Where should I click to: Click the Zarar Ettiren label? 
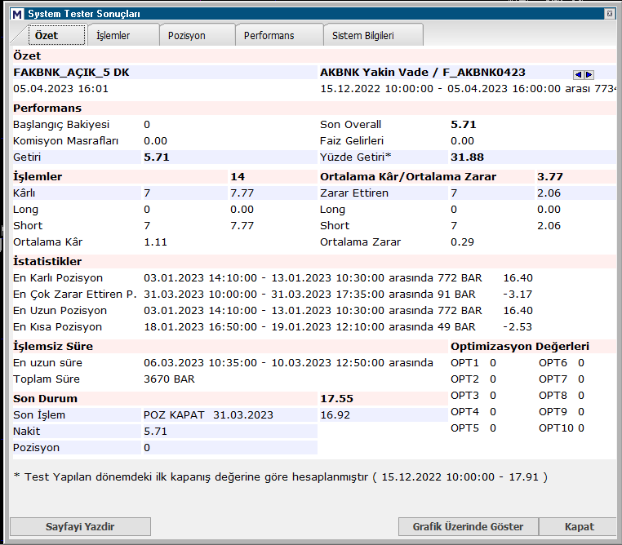click(353, 193)
